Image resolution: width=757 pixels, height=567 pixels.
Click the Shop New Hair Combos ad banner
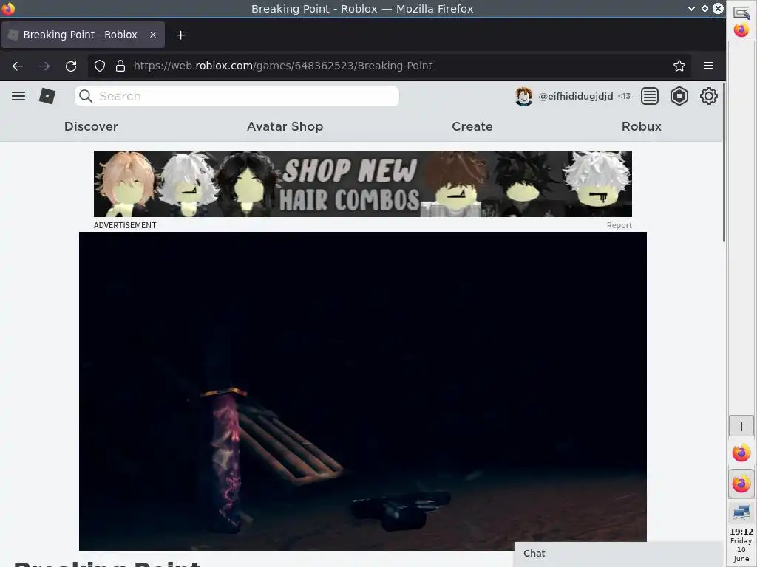(362, 184)
